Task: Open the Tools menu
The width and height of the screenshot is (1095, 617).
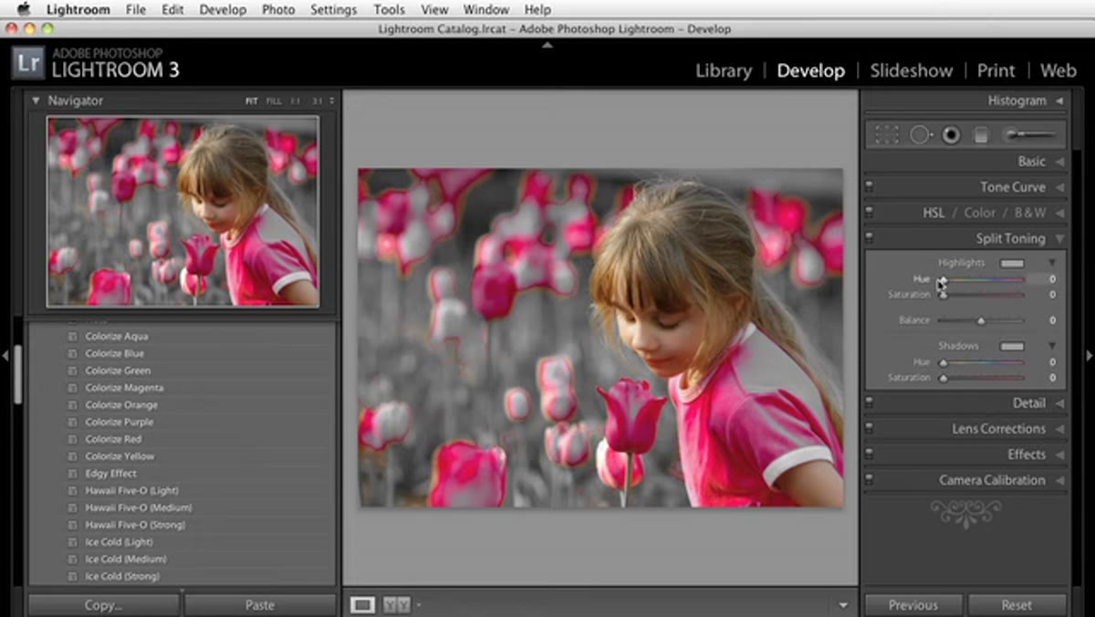Action: tap(389, 9)
